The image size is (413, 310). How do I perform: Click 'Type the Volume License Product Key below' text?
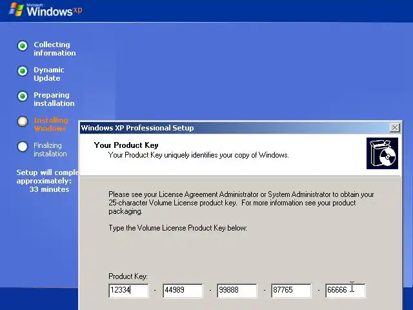point(178,228)
